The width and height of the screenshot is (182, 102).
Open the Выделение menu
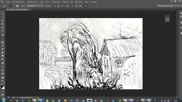pos(56,2)
